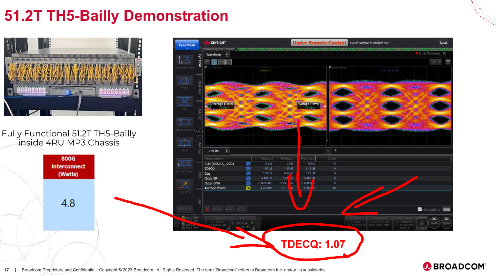Select the Jitter measurement icon
The height and width of the screenshot is (276, 496).
tap(184, 101)
